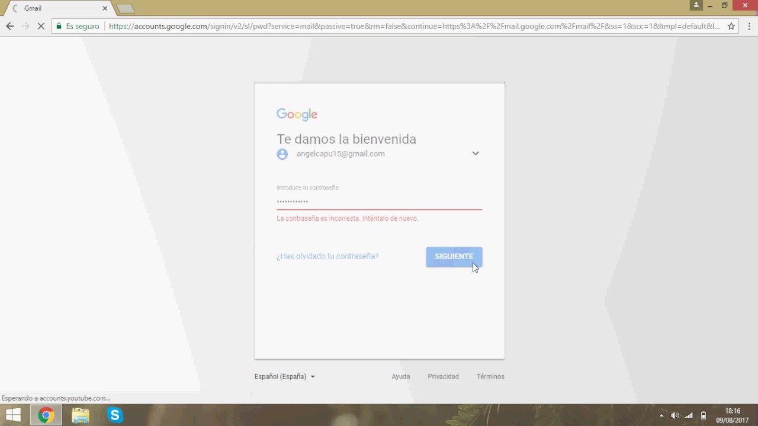758x426 pixels.
Task: Select the Gmail browser tab
Action: point(59,8)
